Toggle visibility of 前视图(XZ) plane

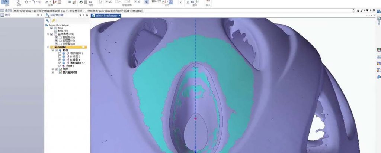click(x=56, y=44)
